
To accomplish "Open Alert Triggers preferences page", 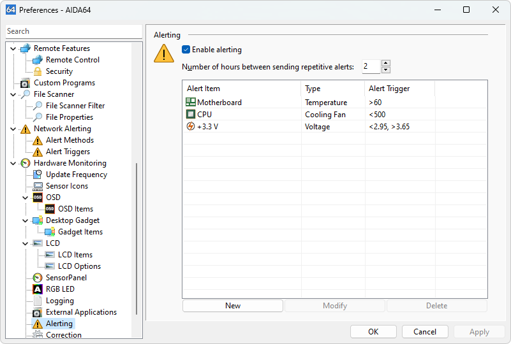I will coord(68,152).
